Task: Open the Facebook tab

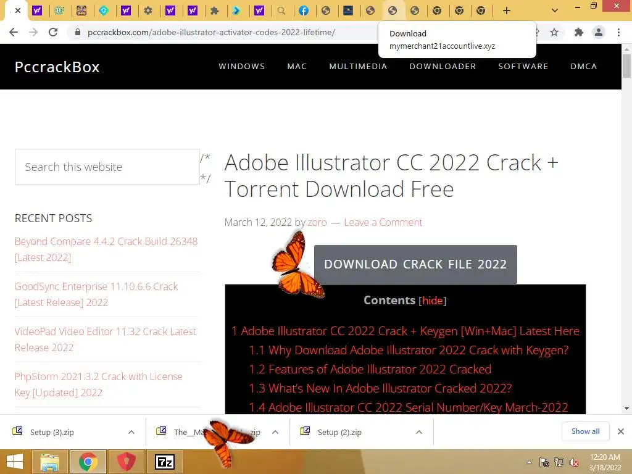Action: (304, 10)
